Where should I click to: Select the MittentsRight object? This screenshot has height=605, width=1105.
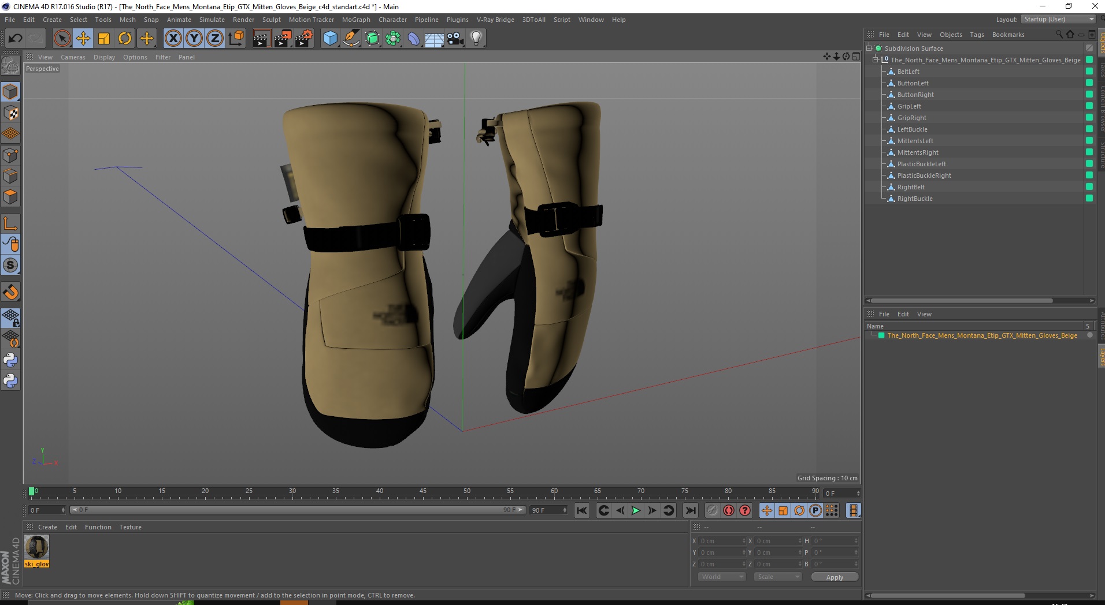coord(917,152)
